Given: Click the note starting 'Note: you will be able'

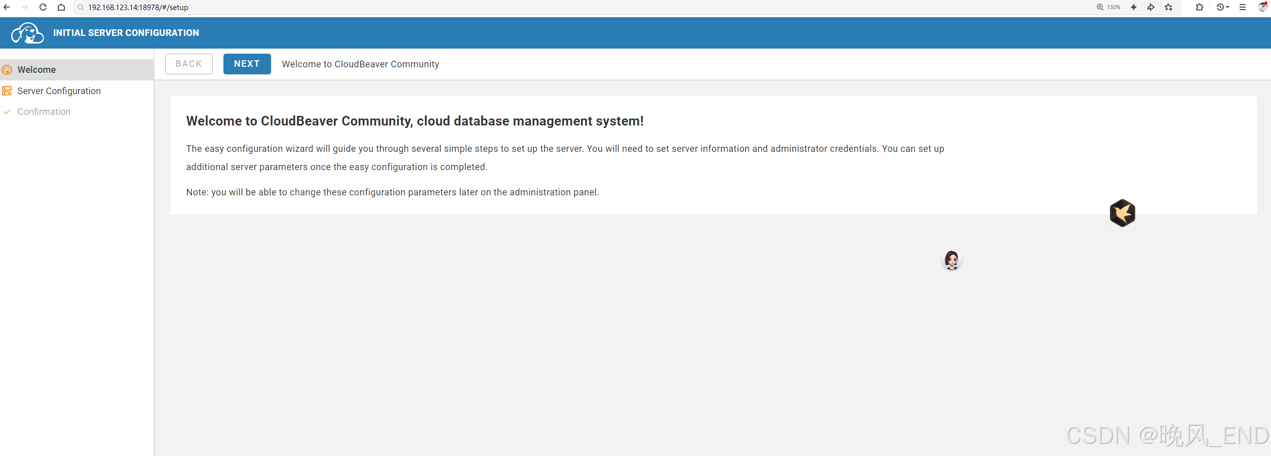Looking at the screenshot, I should [x=393, y=192].
